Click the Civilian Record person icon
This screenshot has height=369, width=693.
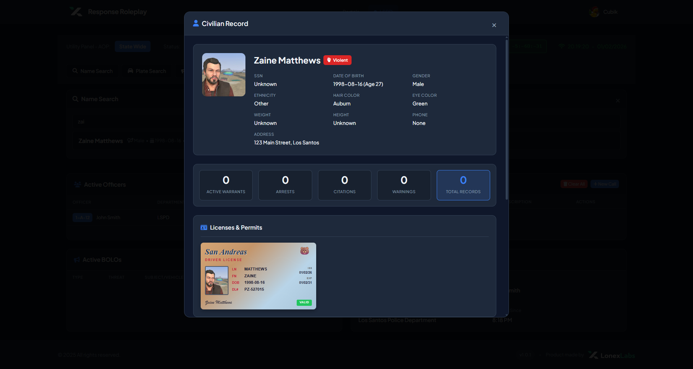pyautogui.click(x=196, y=23)
